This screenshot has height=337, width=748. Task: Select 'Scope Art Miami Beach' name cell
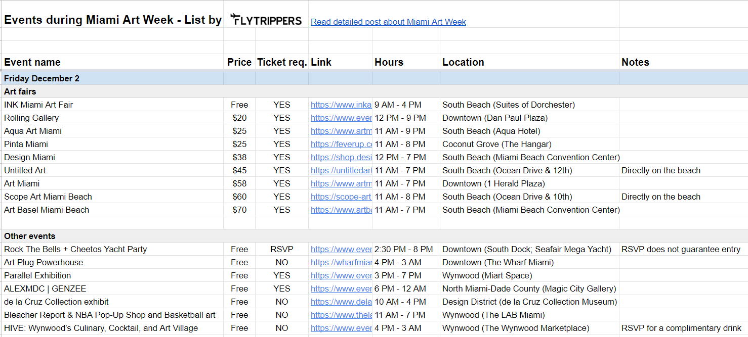pyautogui.click(x=113, y=197)
